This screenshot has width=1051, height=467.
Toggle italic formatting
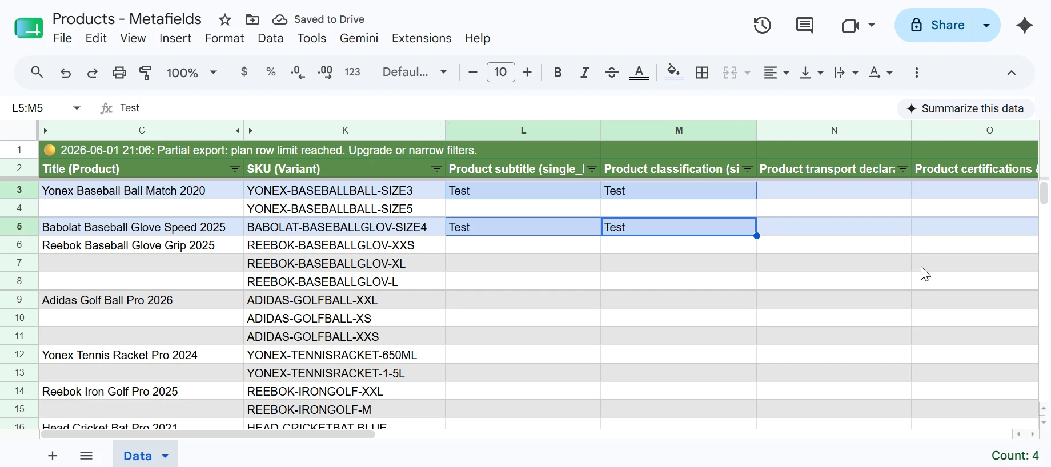[x=584, y=73]
